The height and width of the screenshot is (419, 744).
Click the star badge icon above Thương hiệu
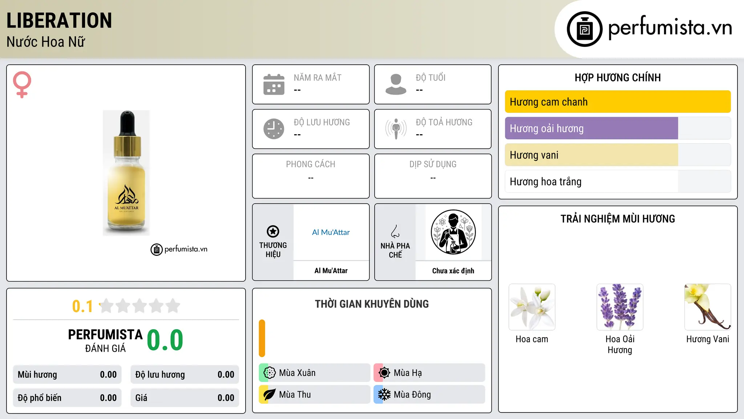(273, 231)
